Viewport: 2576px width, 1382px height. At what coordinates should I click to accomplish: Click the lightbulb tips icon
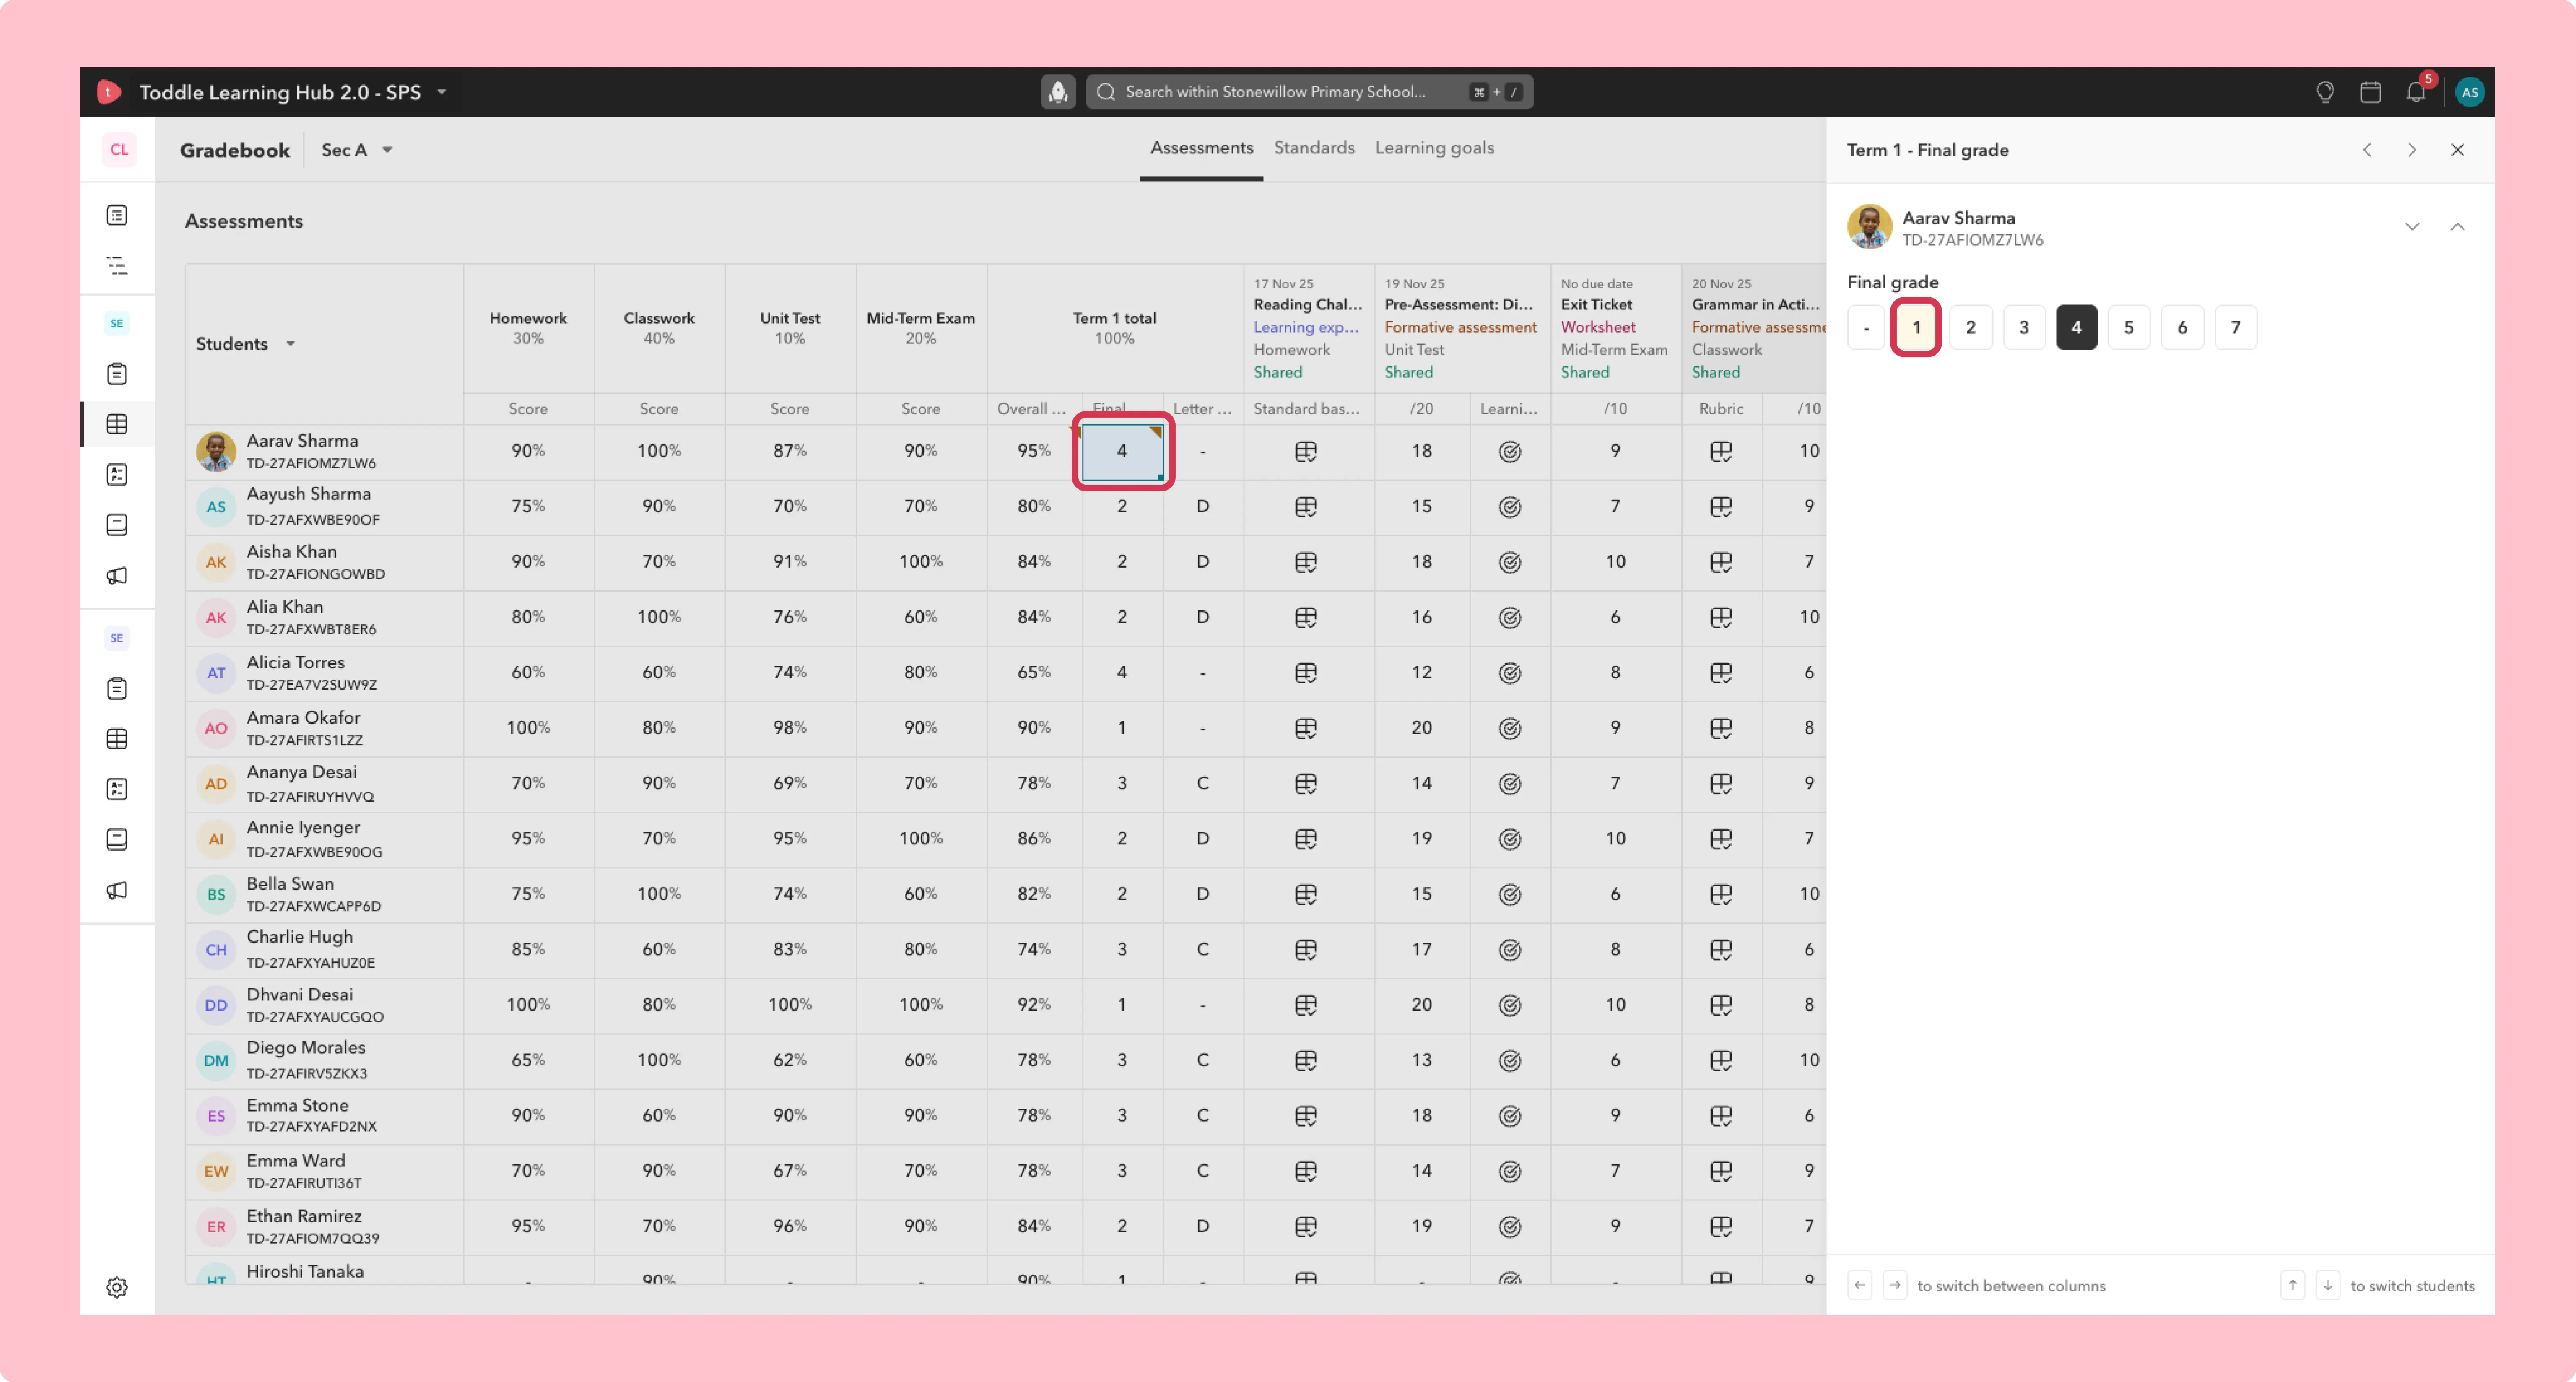point(2325,92)
